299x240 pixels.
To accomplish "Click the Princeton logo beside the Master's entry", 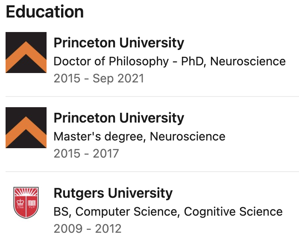I will click(26, 128).
